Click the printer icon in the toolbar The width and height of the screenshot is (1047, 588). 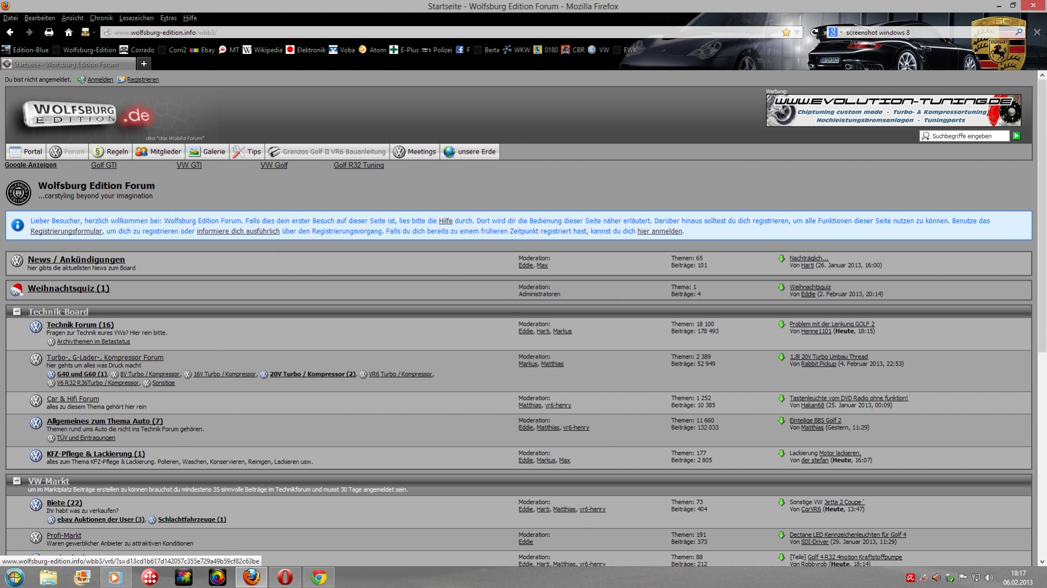point(49,32)
